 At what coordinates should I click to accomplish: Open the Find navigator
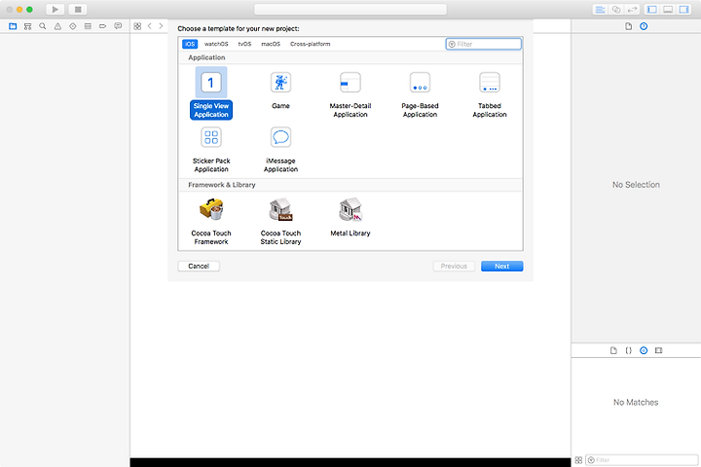click(43, 26)
